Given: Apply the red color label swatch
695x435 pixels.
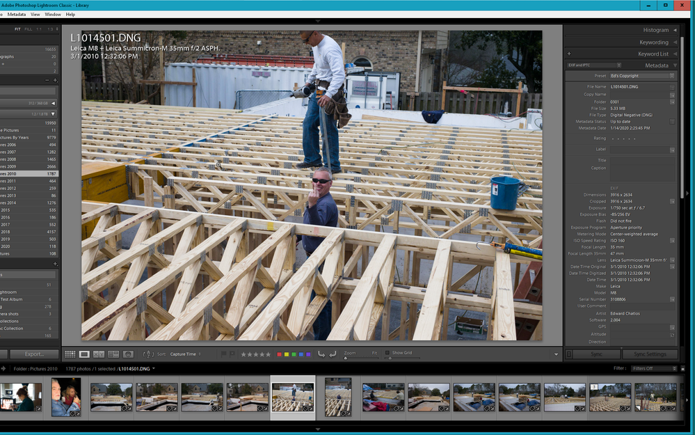Looking at the screenshot, I should point(280,354).
